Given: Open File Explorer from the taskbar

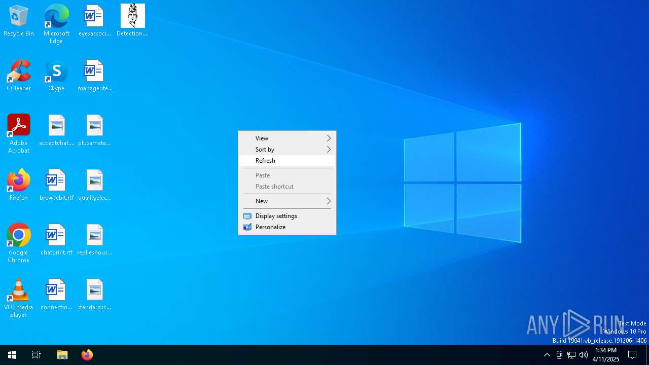Looking at the screenshot, I should click(62, 355).
